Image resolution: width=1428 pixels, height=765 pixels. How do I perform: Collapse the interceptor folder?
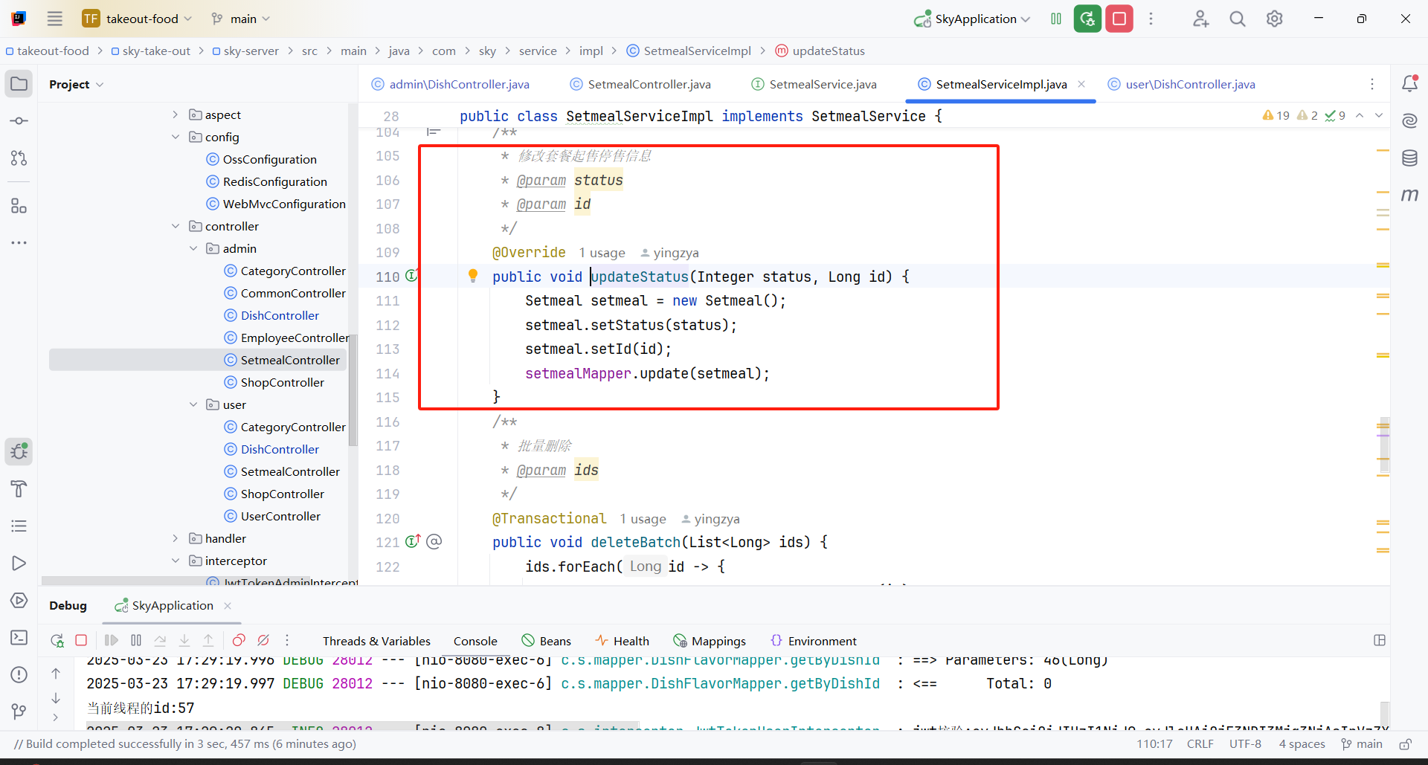pos(176,561)
